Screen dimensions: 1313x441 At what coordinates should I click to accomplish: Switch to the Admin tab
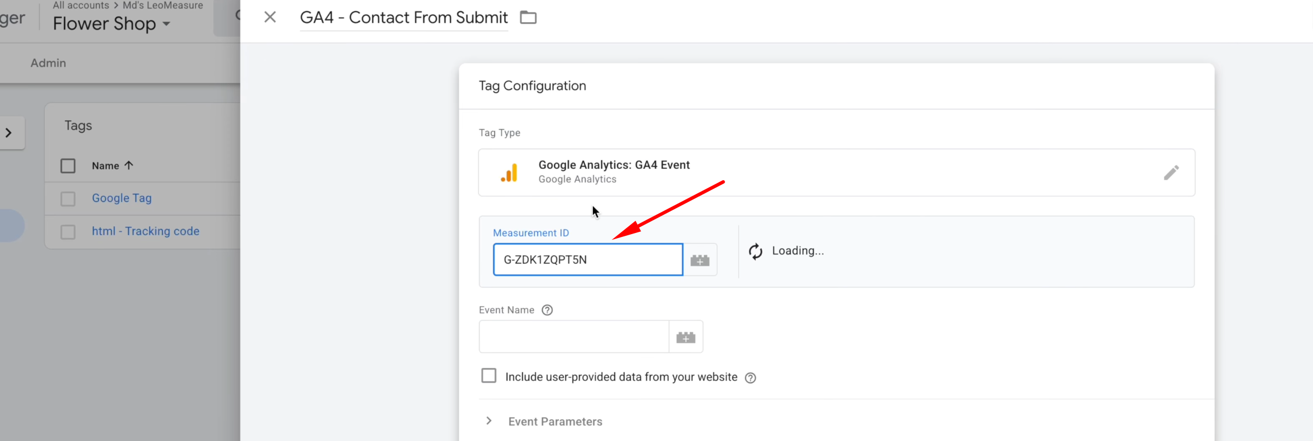click(48, 63)
